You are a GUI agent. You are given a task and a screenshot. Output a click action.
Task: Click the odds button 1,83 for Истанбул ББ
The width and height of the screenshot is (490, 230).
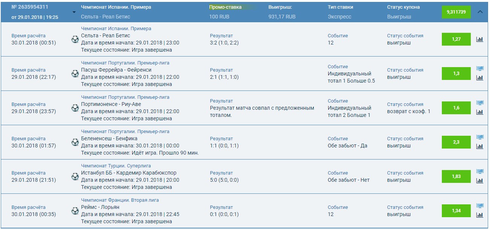456,176
